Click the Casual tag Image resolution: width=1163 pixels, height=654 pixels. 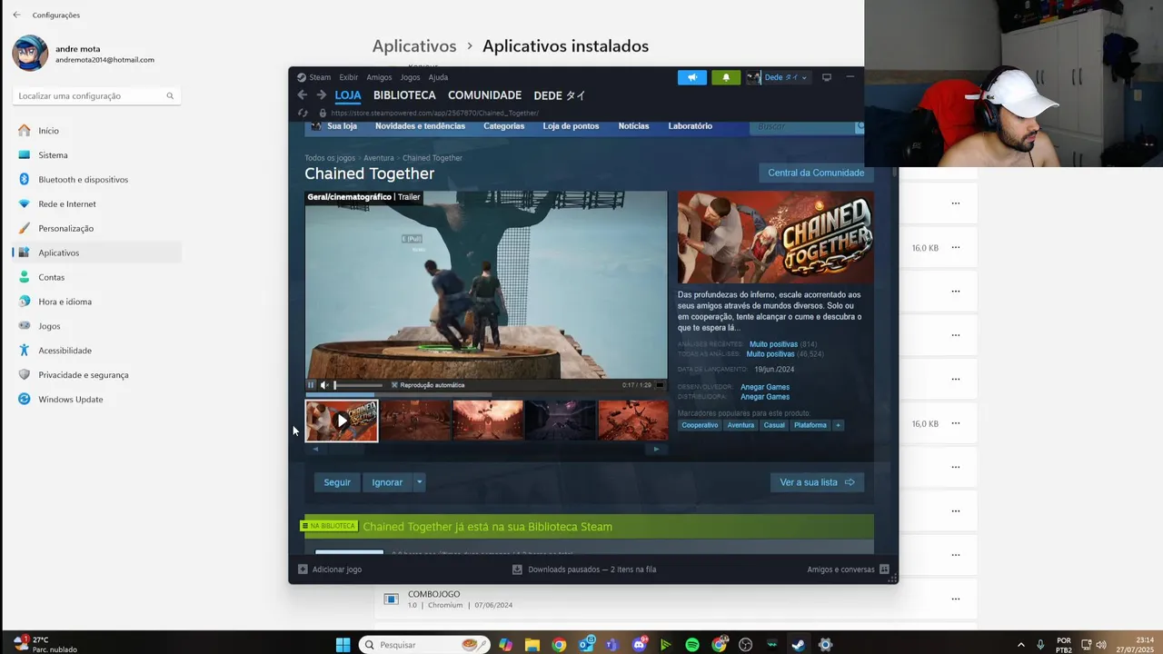[774, 425]
